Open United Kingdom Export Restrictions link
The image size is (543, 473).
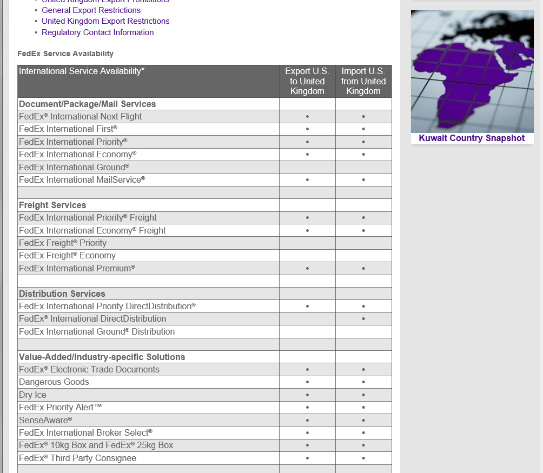coord(105,21)
